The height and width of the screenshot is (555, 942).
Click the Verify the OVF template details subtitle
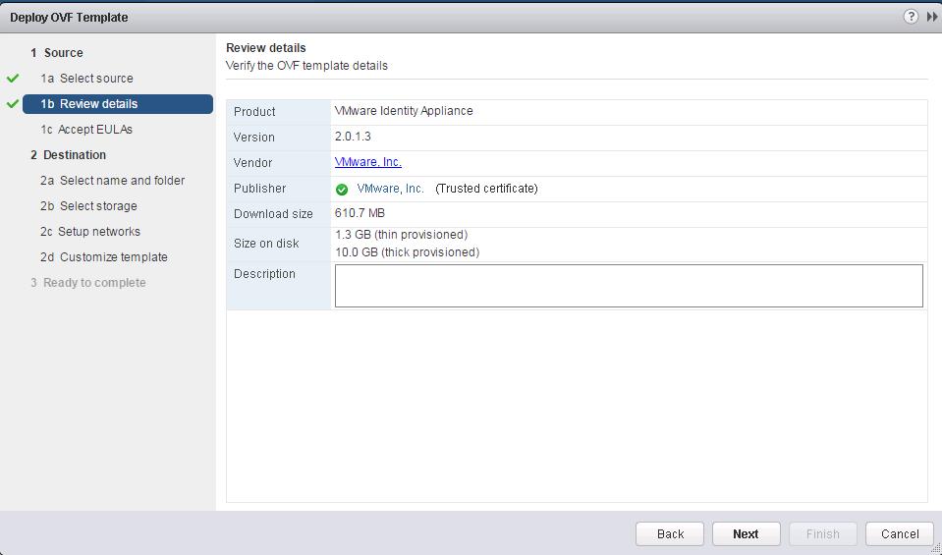307,66
